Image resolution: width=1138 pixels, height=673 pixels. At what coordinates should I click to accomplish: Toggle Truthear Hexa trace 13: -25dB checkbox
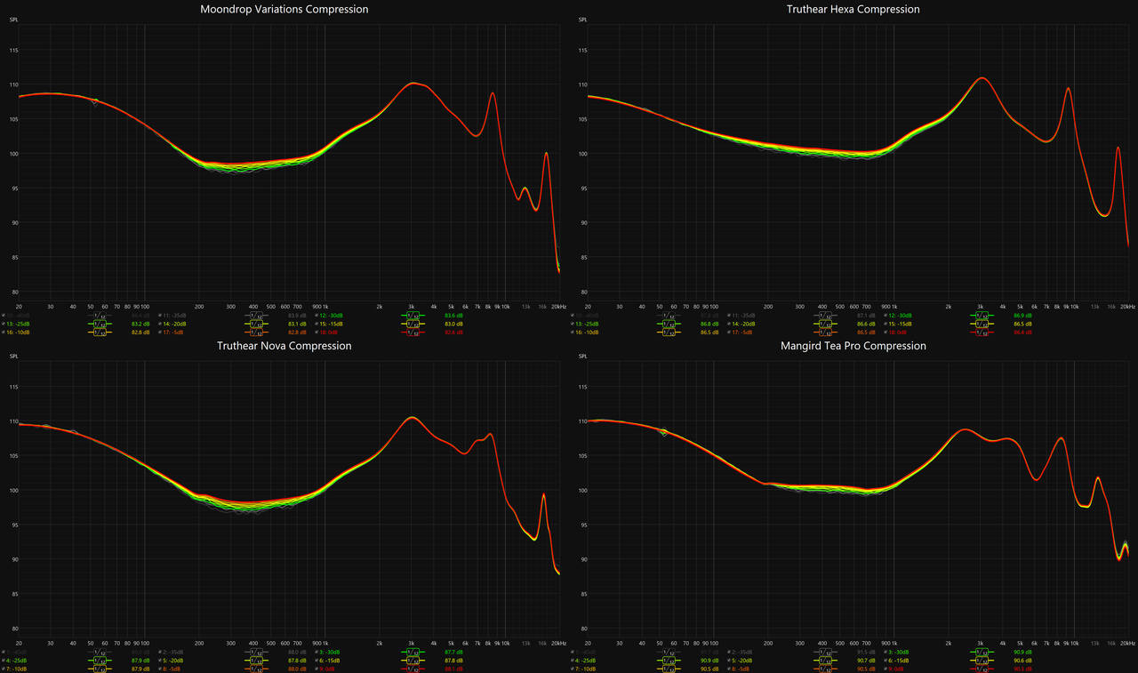pos(573,324)
